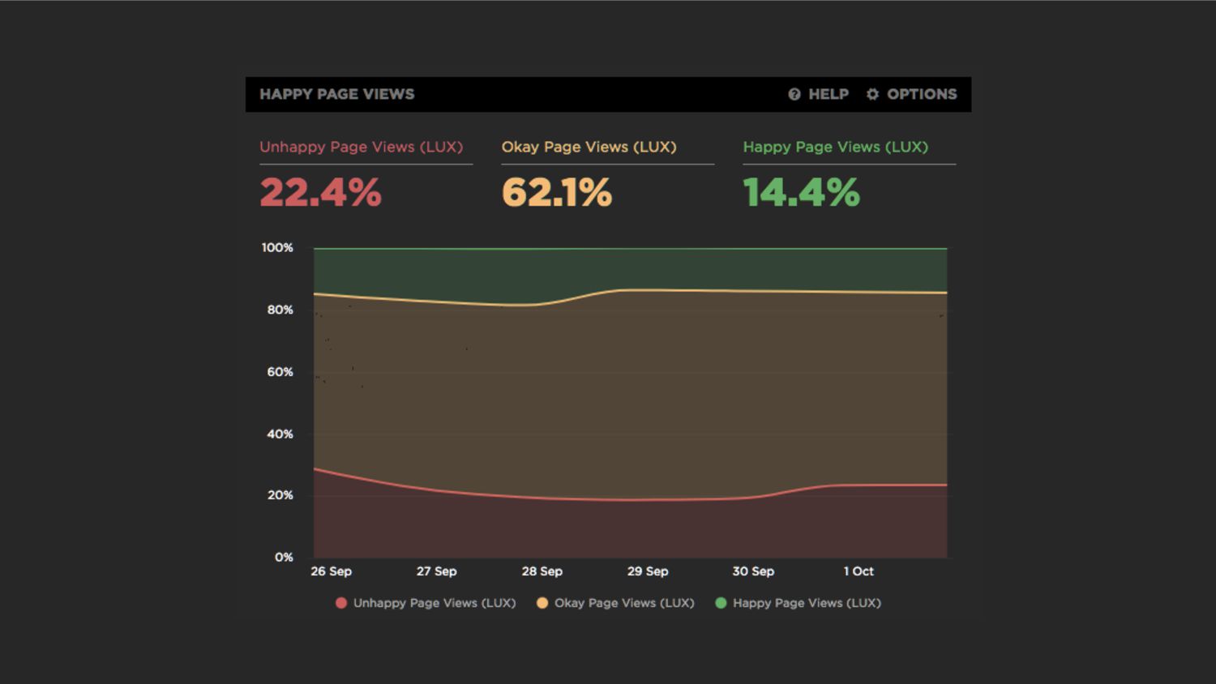Click the HELP question mark icon
1216x684 pixels.
[794, 95]
